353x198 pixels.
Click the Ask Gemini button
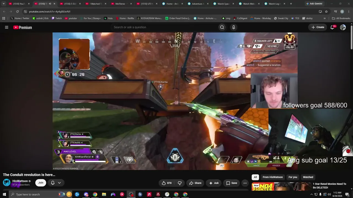pyautogui.click(x=314, y=4)
